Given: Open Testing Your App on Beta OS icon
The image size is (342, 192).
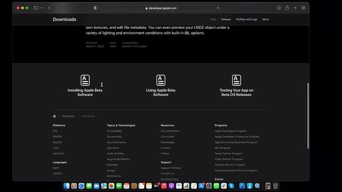Looking at the screenshot, I should pos(236,80).
